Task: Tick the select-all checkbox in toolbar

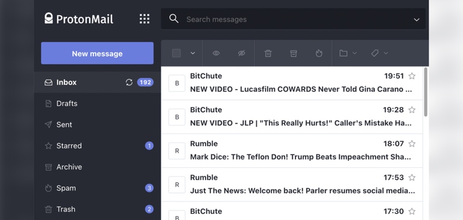Action: (x=176, y=53)
